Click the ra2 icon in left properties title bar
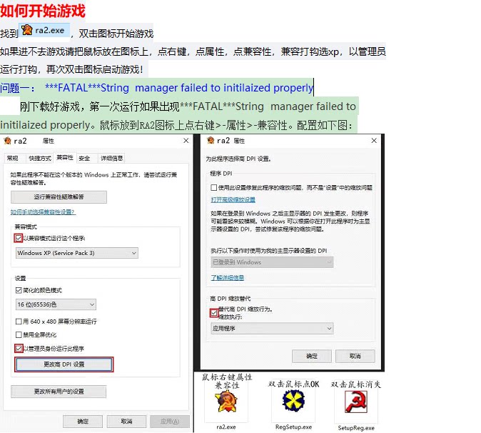Image resolution: width=481 pixels, height=433 pixels. point(7,141)
